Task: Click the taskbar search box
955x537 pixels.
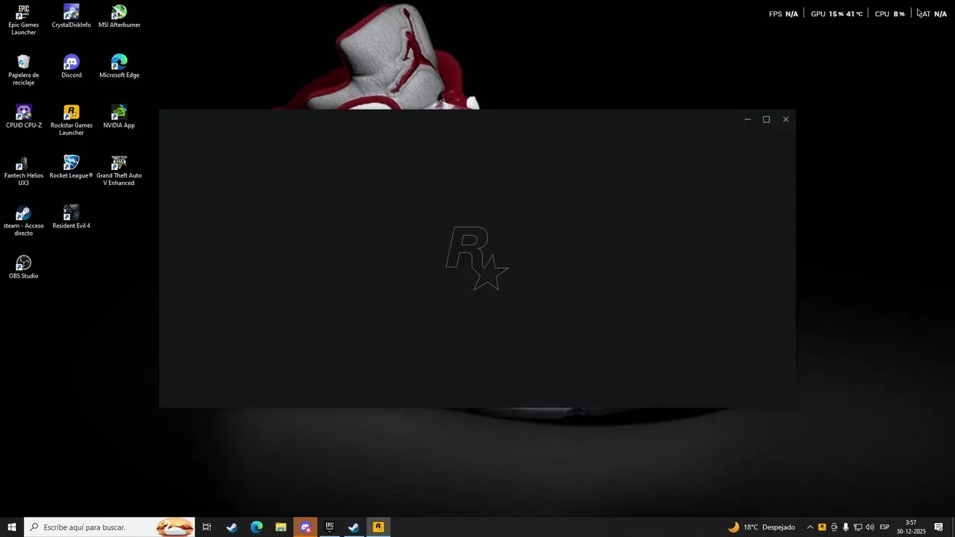Action: 110,527
